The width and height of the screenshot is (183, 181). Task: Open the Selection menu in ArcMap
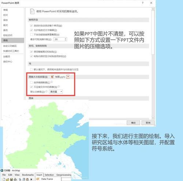(x=49, y=175)
